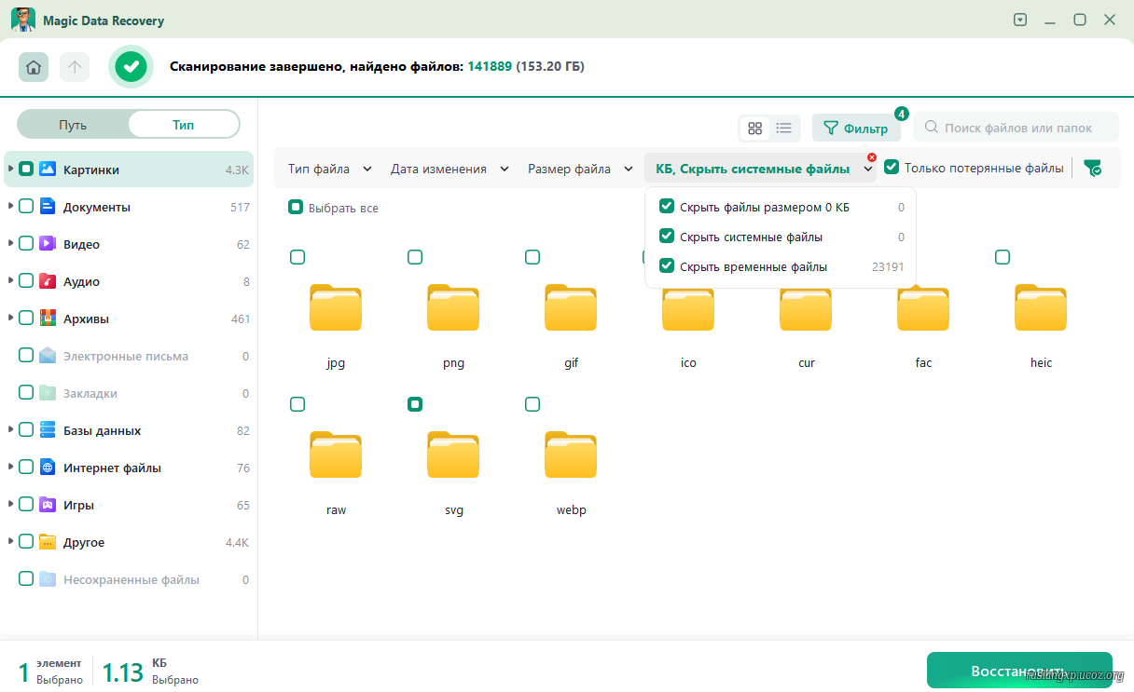Open the svg folder

pos(453,455)
